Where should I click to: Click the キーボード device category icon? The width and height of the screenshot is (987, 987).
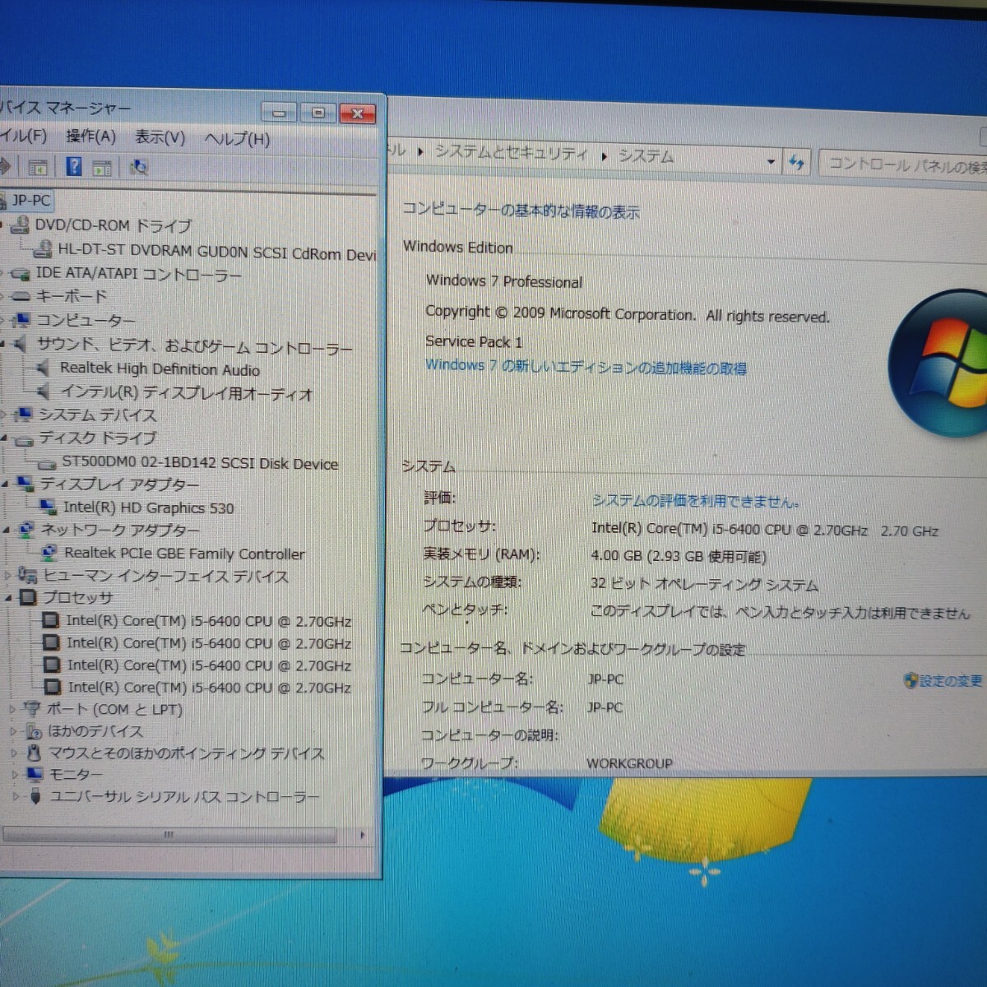point(21,296)
